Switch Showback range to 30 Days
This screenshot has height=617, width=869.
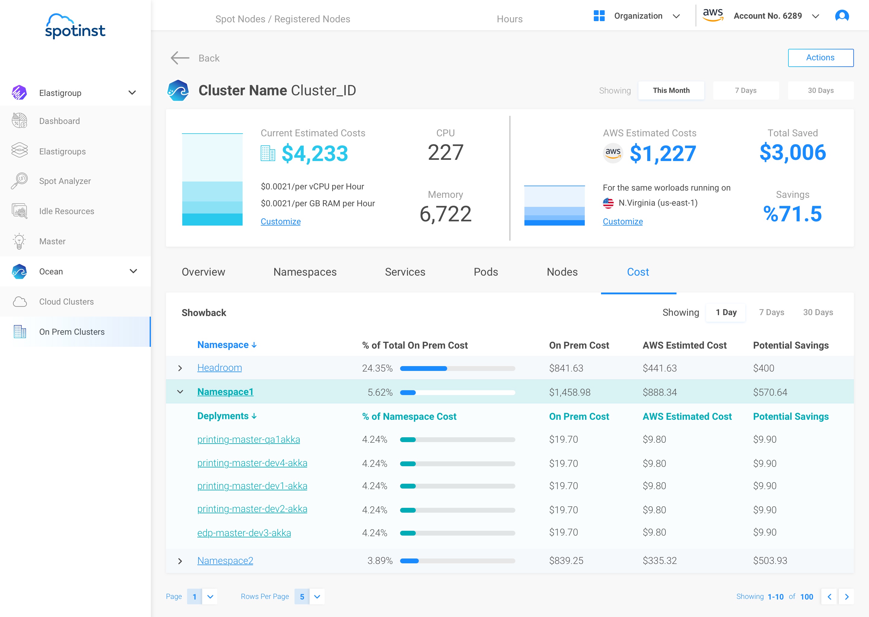tap(818, 312)
